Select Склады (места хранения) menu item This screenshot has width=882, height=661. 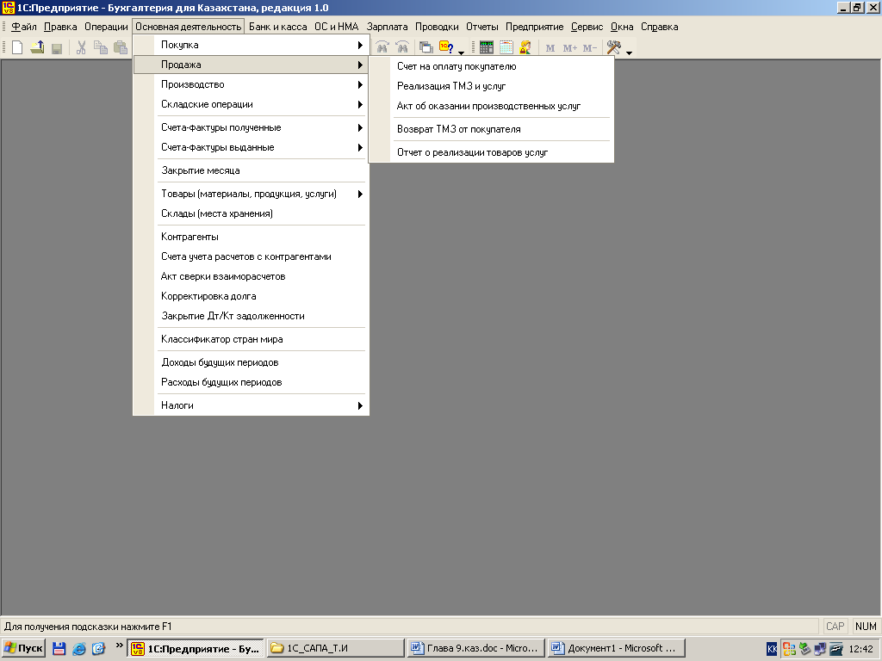coord(251,213)
